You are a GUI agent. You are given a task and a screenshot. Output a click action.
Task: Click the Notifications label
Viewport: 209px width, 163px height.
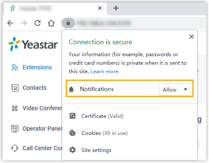pos(97,89)
